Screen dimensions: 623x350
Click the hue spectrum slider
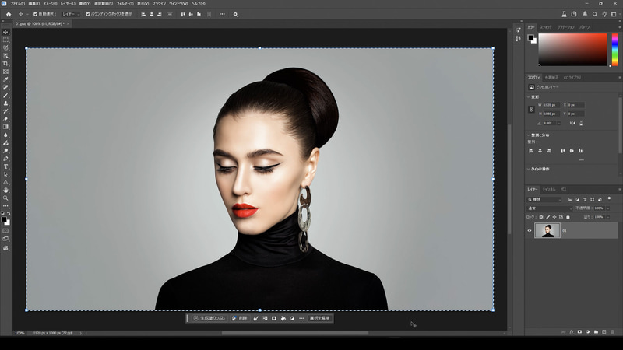point(614,50)
